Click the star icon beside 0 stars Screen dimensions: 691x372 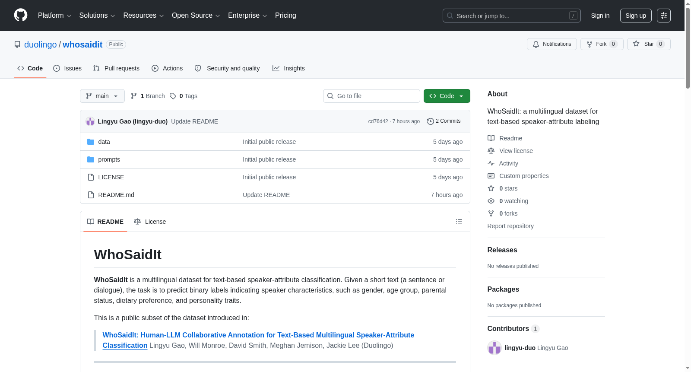pos(491,188)
